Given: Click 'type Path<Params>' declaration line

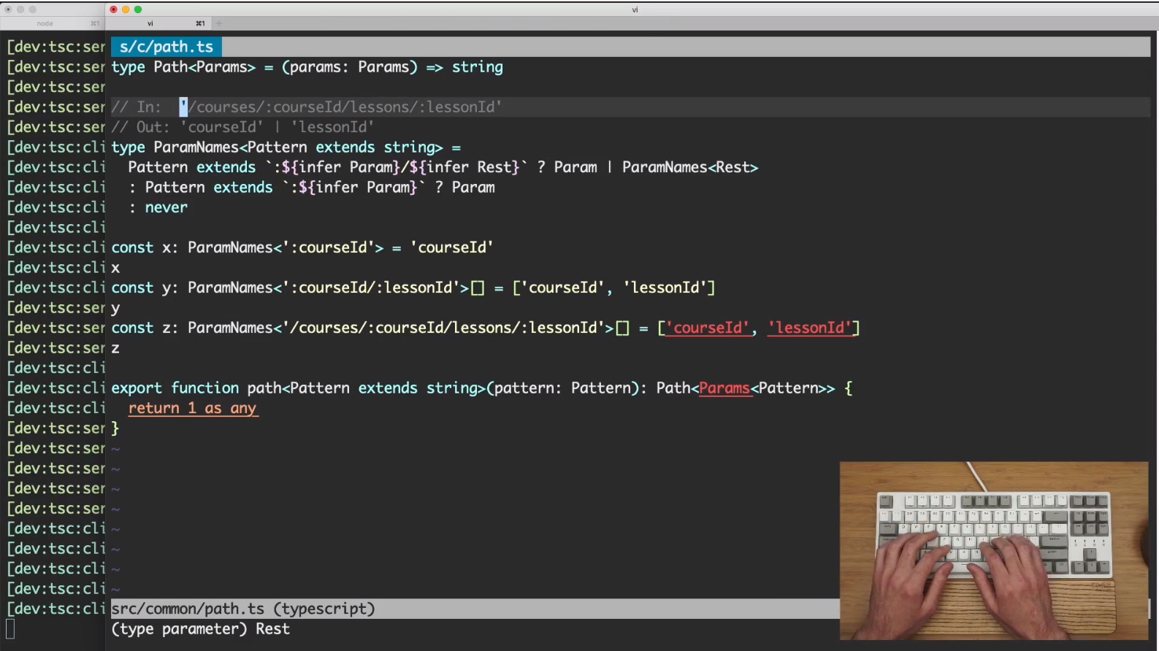Looking at the screenshot, I should pyautogui.click(x=307, y=67).
